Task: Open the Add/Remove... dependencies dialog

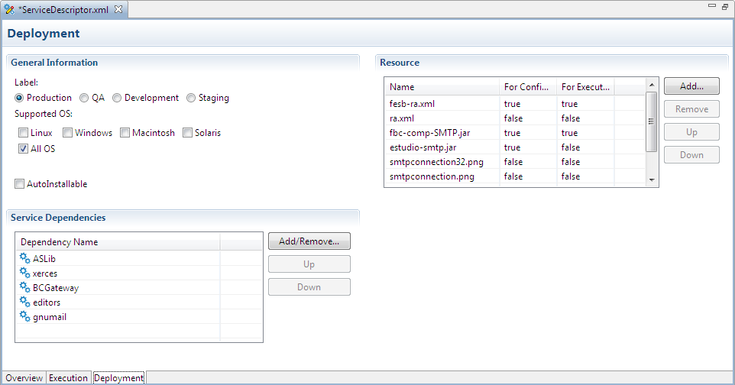Action: [x=309, y=241]
